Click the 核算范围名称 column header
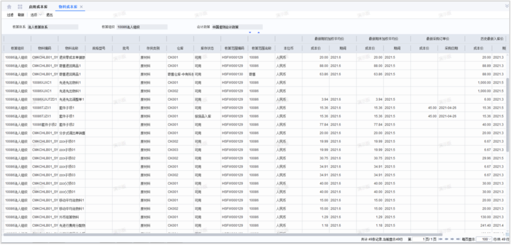 (x=261, y=48)
